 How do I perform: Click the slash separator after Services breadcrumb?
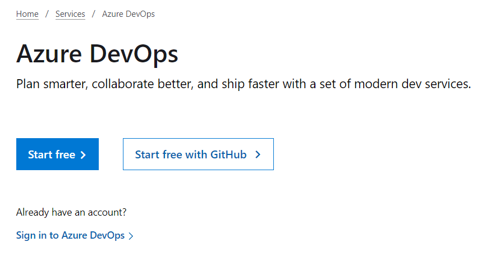[x=93, y=14]
